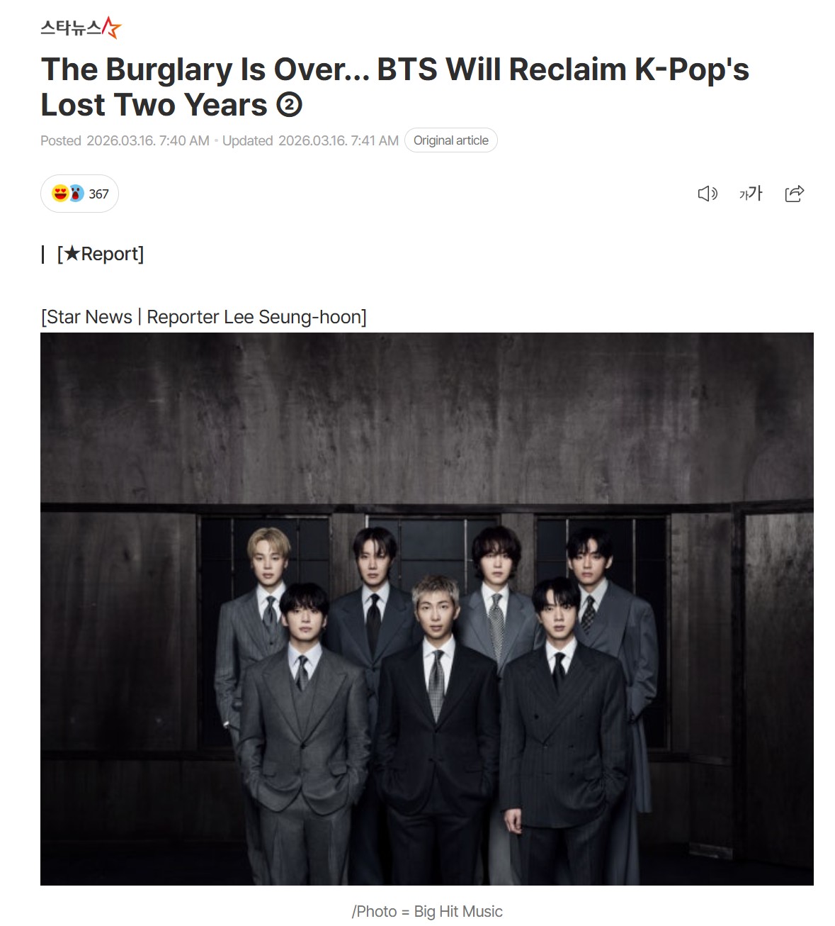Click the star symbol in the Report label
Viewport: 835px width, 926px height.
pyautogui.click(x=72, y=254)
